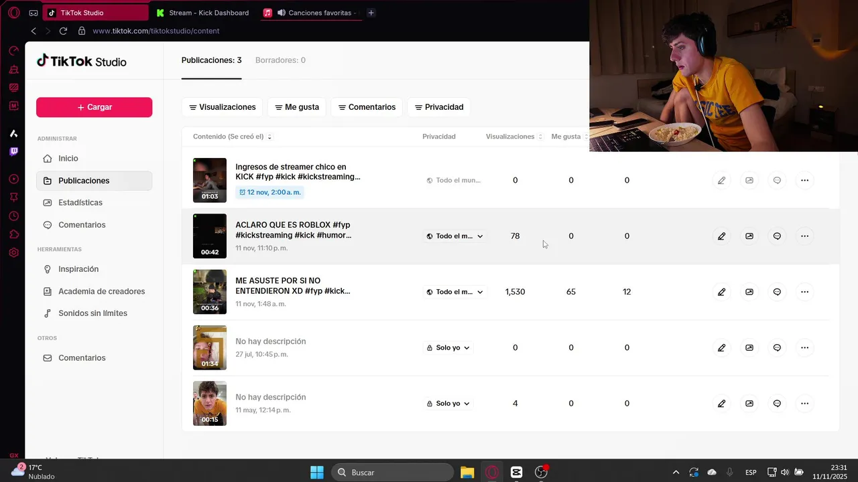The height and width of the screenshot is (482, 858).
Task: Open OBS Studio from the taskbar
Action: (x=541, y=473)
